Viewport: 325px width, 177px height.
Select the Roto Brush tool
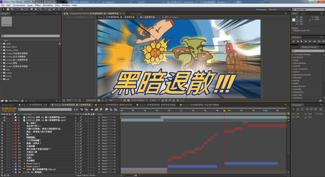pyautogui.click(x=59, y=9)
